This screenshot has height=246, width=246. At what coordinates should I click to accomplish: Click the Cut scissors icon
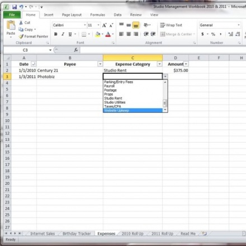(x=21, y=22)
